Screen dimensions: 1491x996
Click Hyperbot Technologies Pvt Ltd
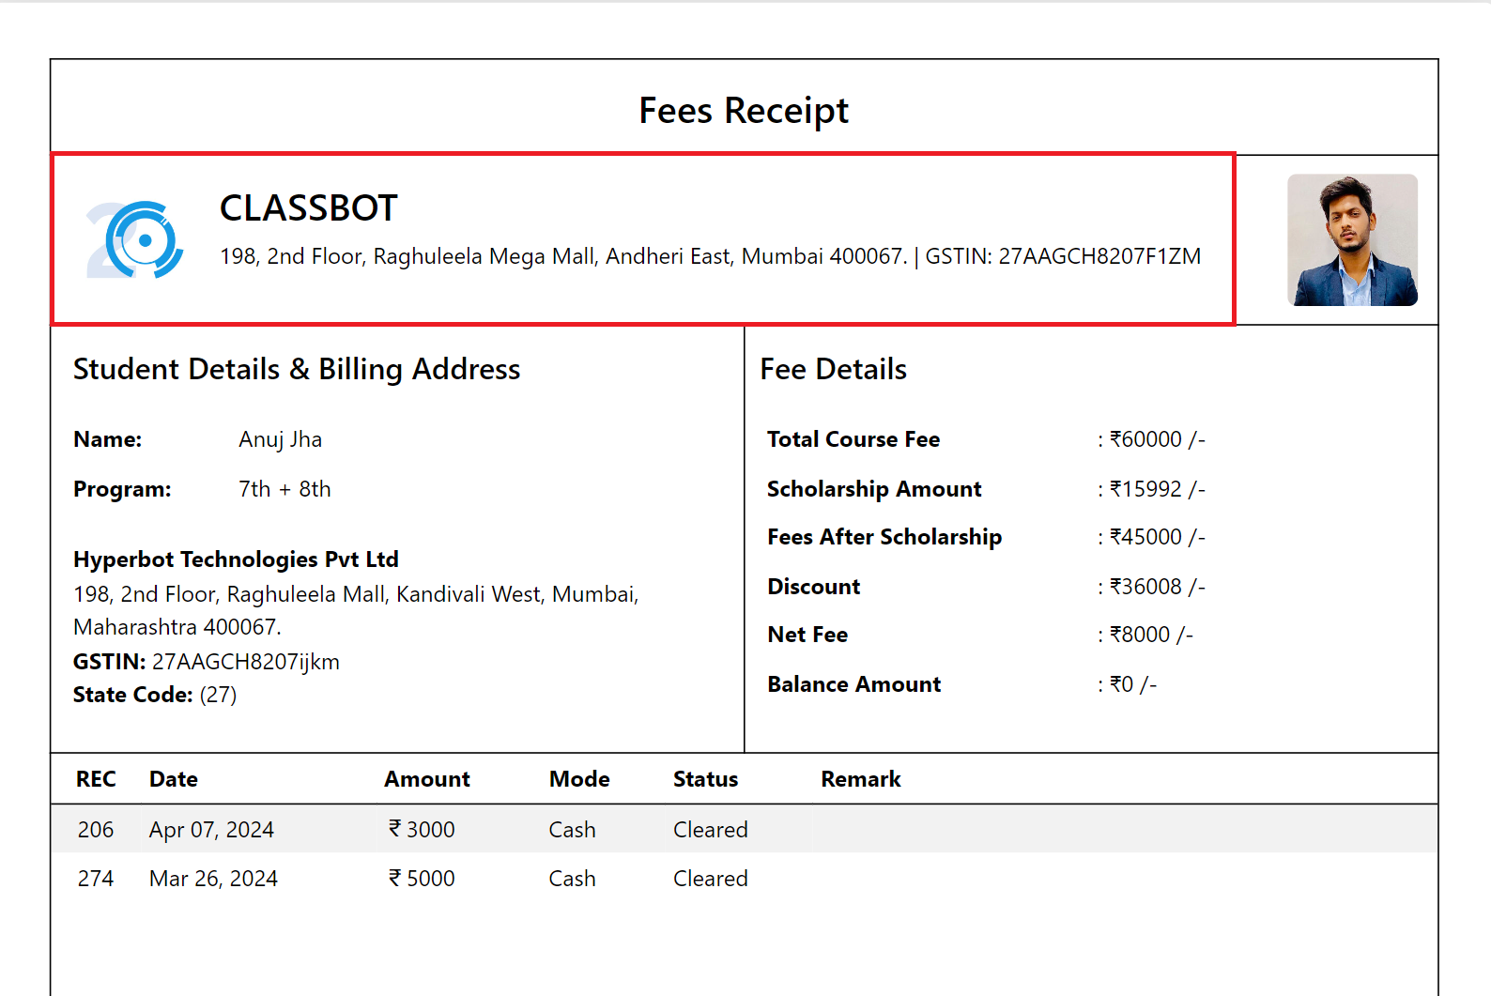pos(236,559)
